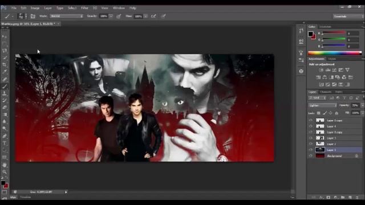
Task: Select Layer 1 thumbnail
Action: 320,150
